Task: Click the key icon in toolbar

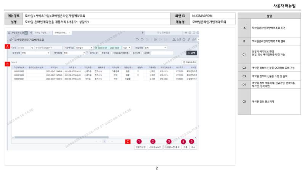Action: [189, 40]
